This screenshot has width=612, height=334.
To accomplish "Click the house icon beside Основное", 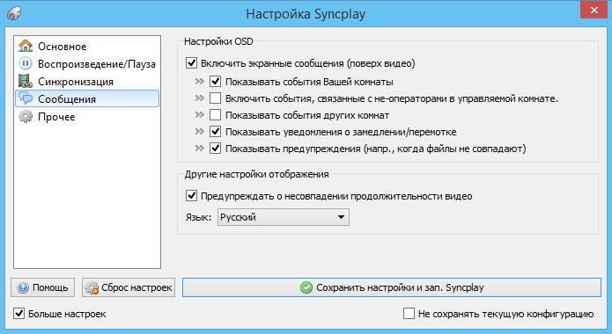I will (x=26, y=46).
